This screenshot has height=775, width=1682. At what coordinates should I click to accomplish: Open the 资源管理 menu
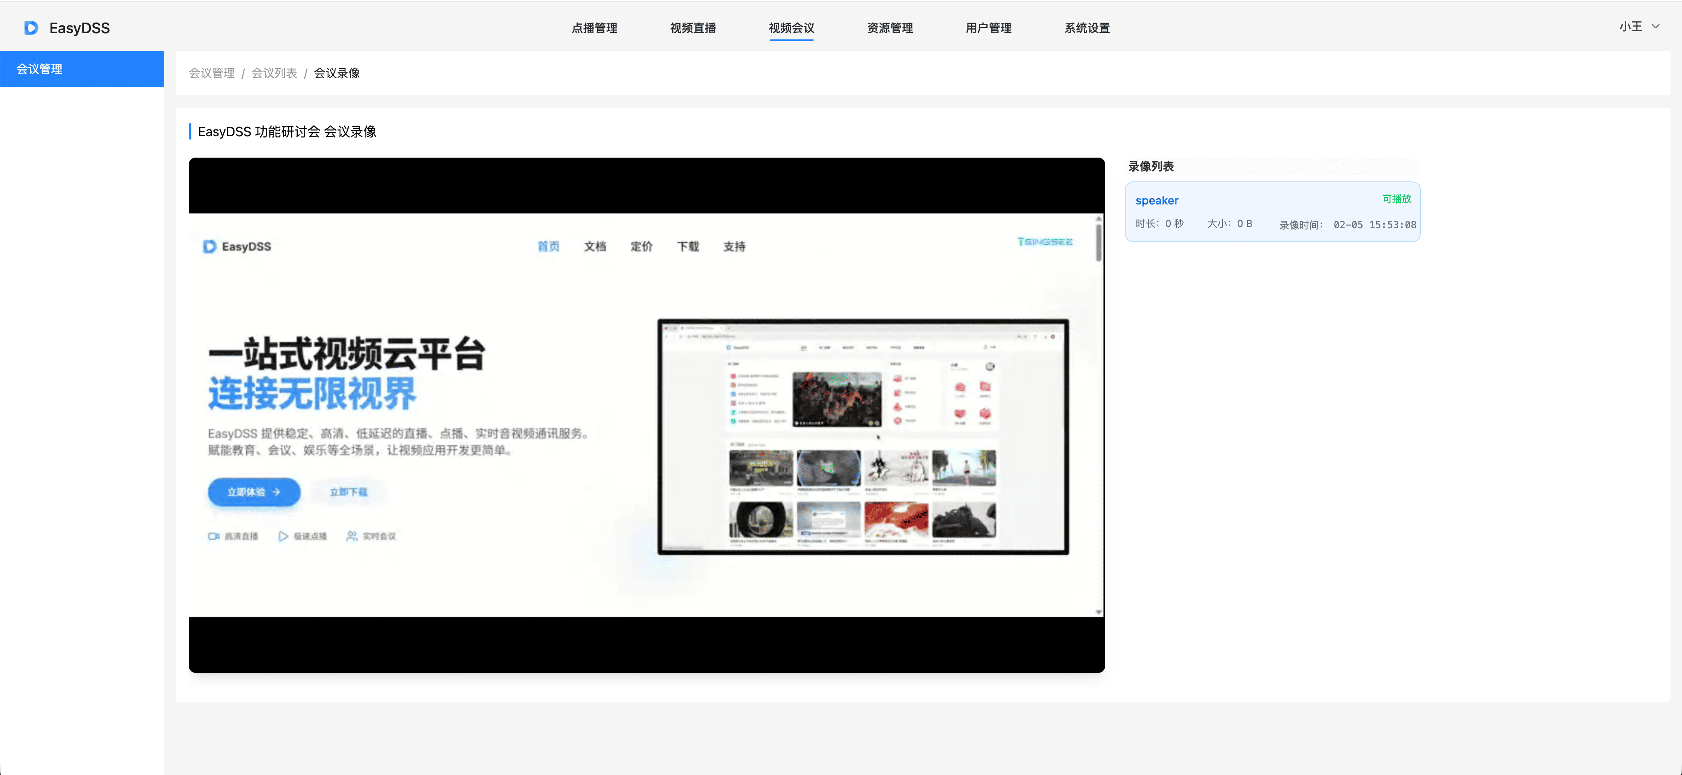tap(890, 28)
